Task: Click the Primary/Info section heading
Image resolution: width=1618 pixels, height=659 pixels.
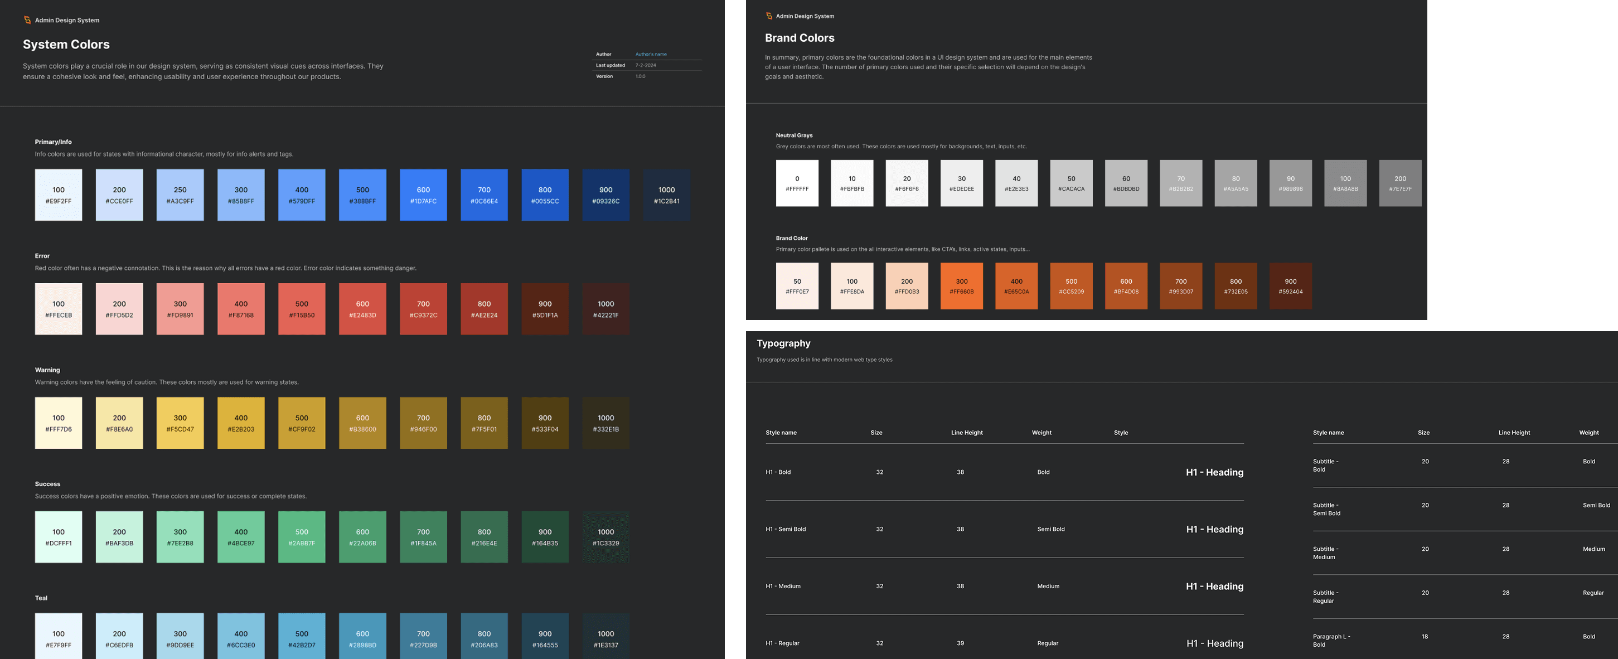Action: coord(54,142)
